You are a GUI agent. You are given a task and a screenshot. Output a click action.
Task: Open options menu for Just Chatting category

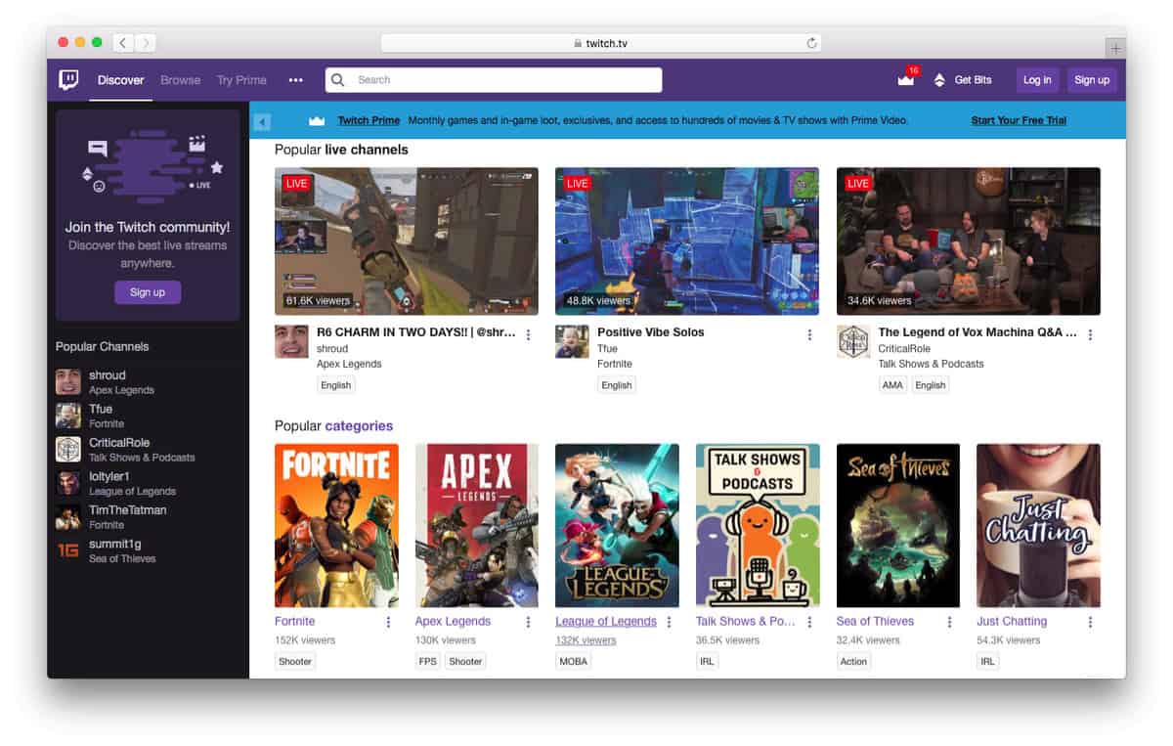(x=1090, y=622)
